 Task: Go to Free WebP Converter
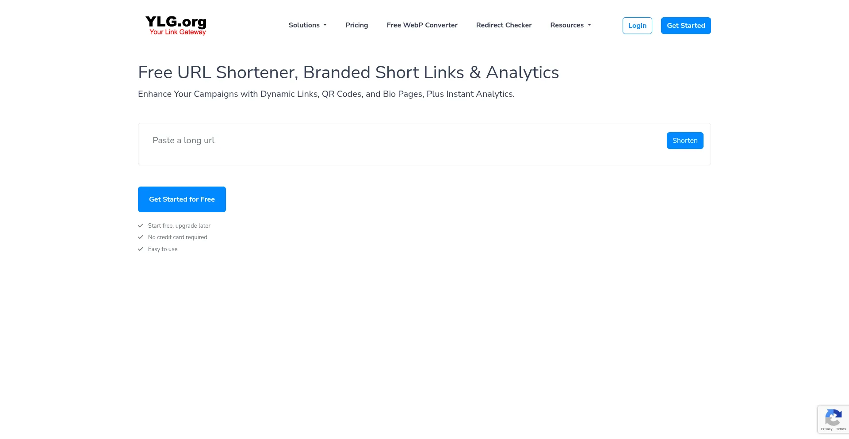pyautogui.click(x=422, y=25)
